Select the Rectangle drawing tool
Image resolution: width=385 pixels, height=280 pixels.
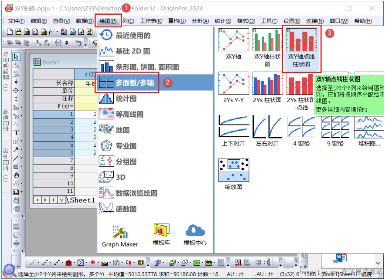tap(16, 167)
